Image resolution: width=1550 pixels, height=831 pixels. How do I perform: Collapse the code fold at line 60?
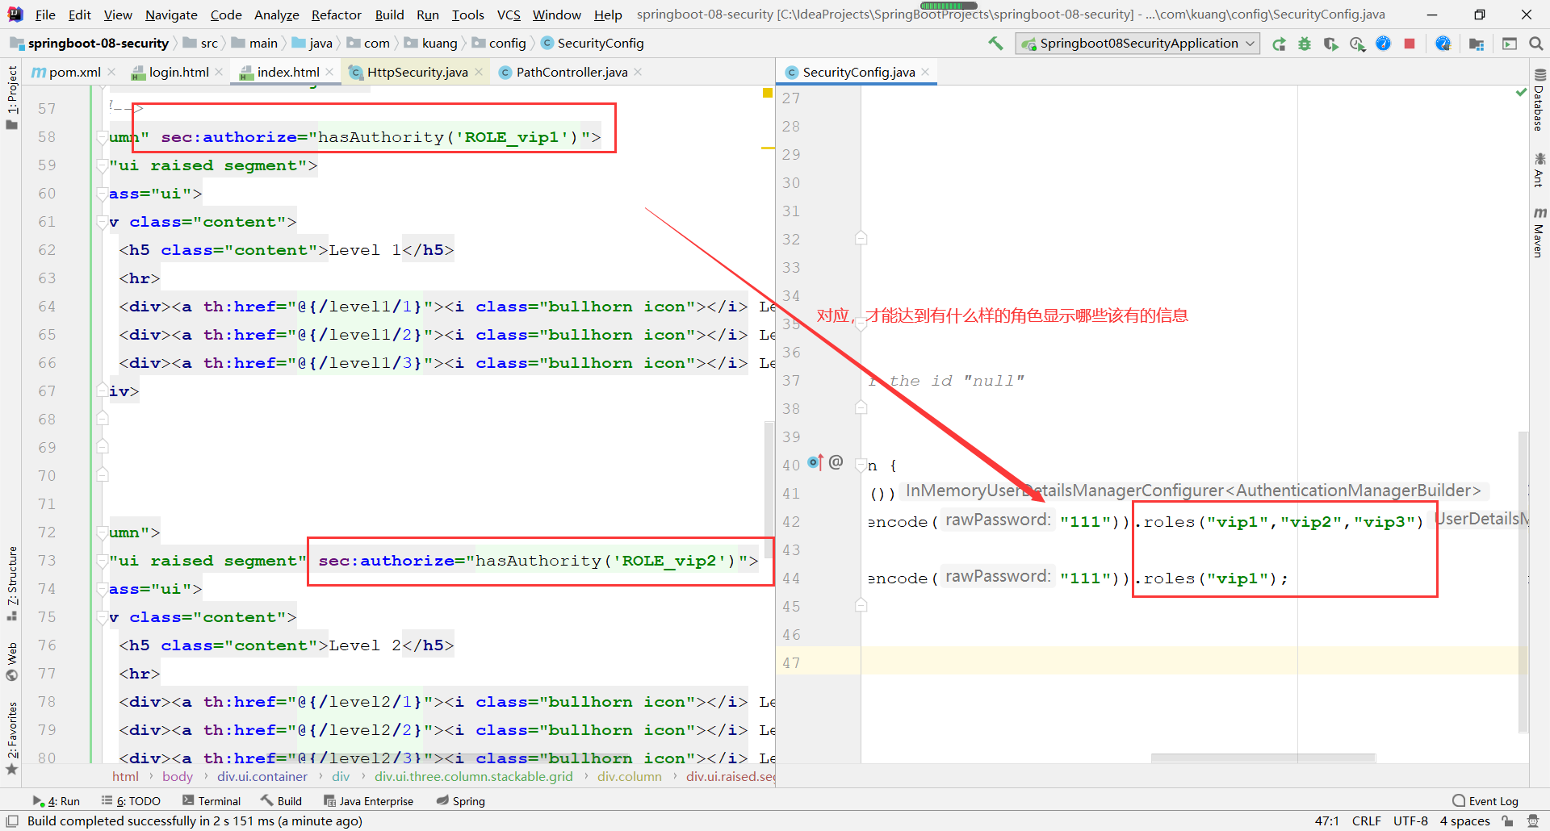103,194
